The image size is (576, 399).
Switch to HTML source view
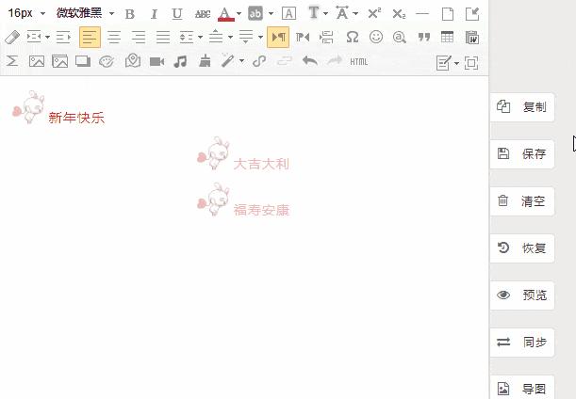(358, 61)
